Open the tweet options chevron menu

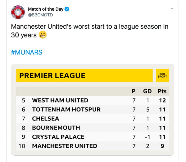click(172, 9)
